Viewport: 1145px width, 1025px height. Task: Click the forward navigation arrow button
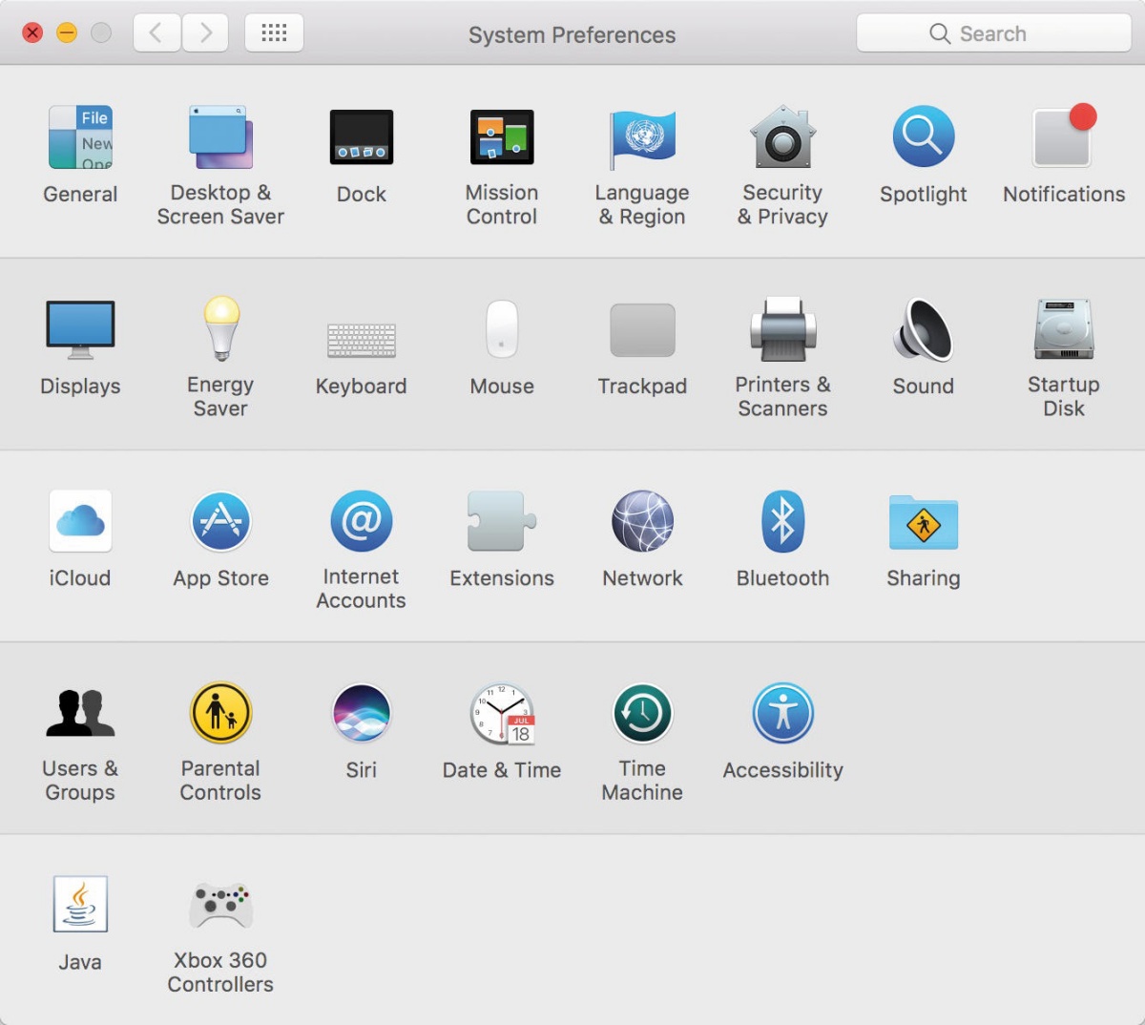(205, 33)
